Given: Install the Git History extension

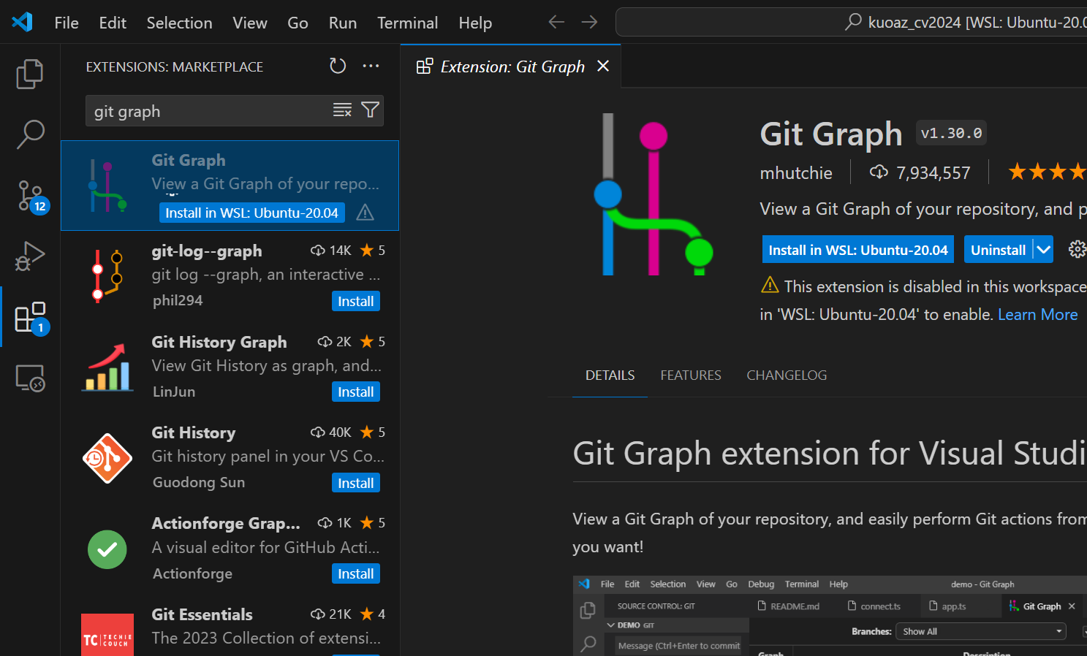Looking at the screenshot, I should [x=355, y=483].
